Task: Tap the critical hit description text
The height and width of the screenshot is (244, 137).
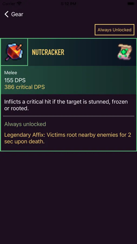Action: click(x=66, y=105)
